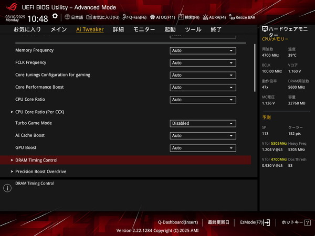The image size is (315, 236).
Task: Switch to the モニター tab
Action: 144,29
